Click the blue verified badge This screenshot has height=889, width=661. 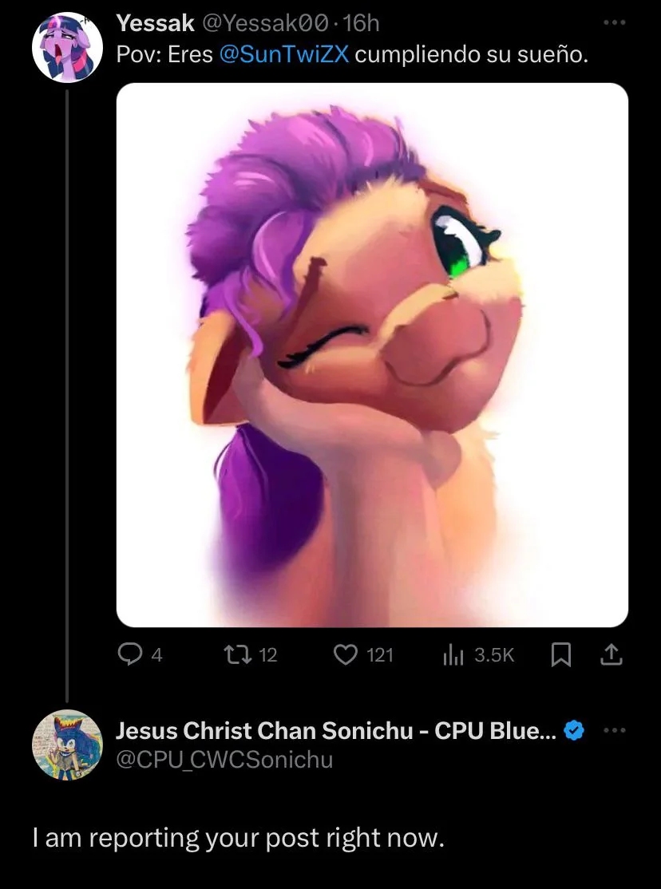pos(573,730)
